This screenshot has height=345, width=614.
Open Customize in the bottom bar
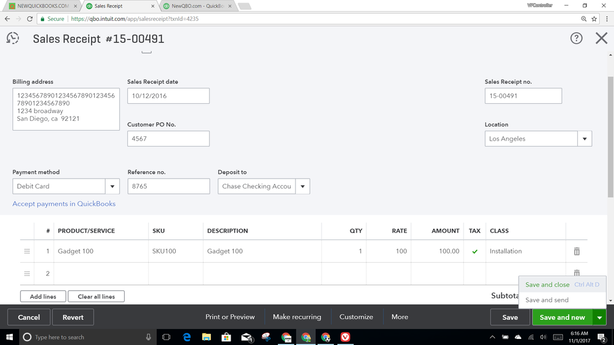pyautogui.click(x=356, y=317)
